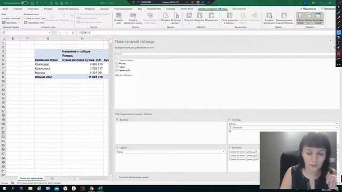The image size is (342, 192).
Task: Switch to the Конструктор ribbon tab
Action: pos(239,9)
